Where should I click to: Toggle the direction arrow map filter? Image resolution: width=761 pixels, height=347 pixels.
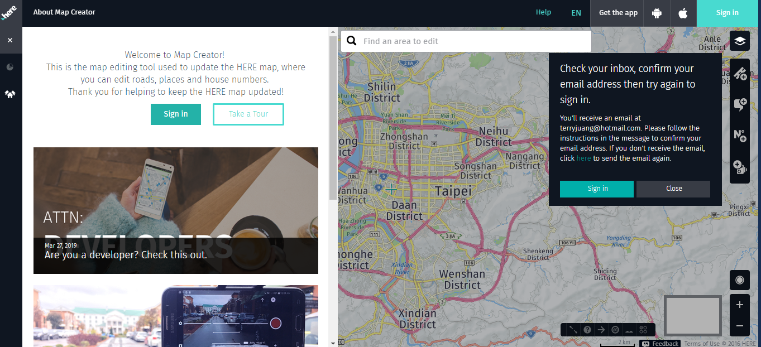pyautogui.click(x=601, y=330)
